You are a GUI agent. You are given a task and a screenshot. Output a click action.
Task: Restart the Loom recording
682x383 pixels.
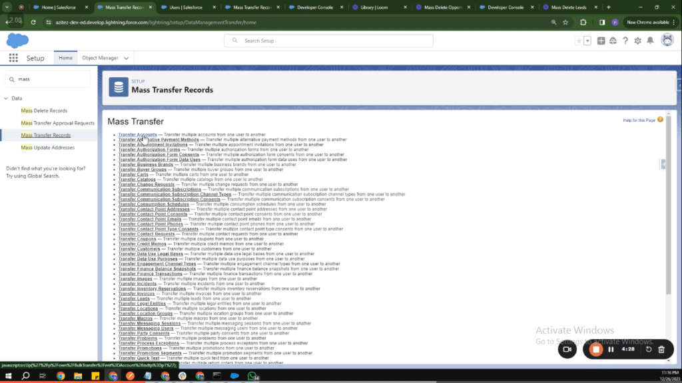pyautogui.click(x=649, y=350)
